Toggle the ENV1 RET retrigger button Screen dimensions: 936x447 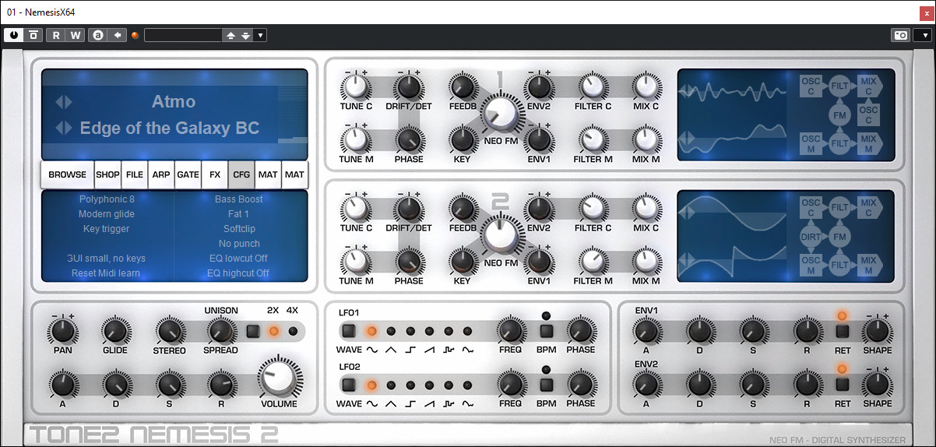tap(842, 331)
